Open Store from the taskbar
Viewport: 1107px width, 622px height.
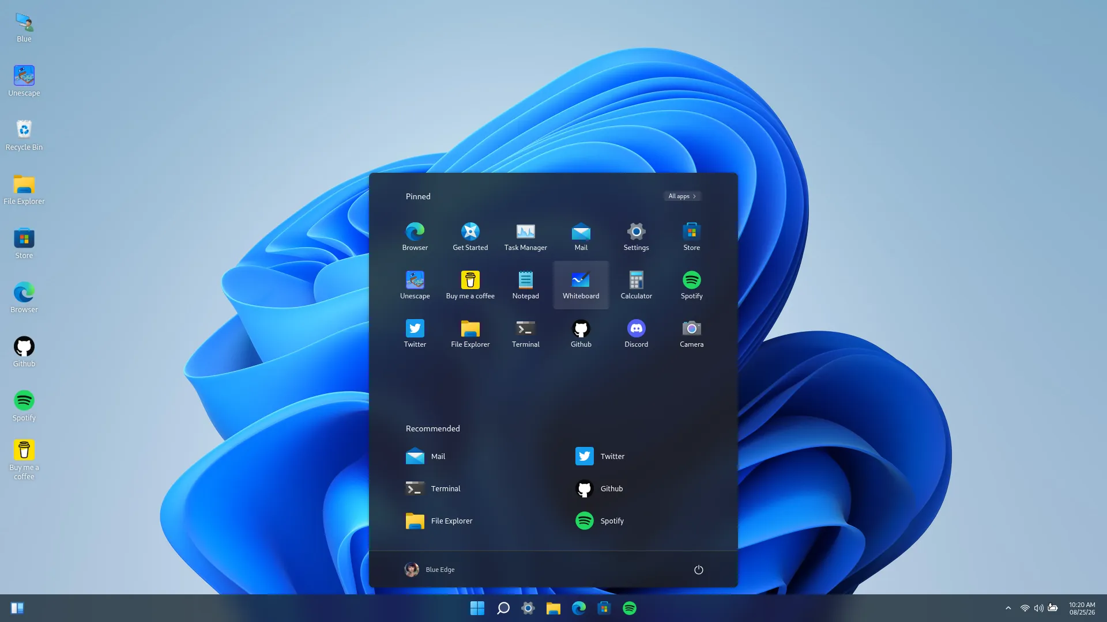604,608
